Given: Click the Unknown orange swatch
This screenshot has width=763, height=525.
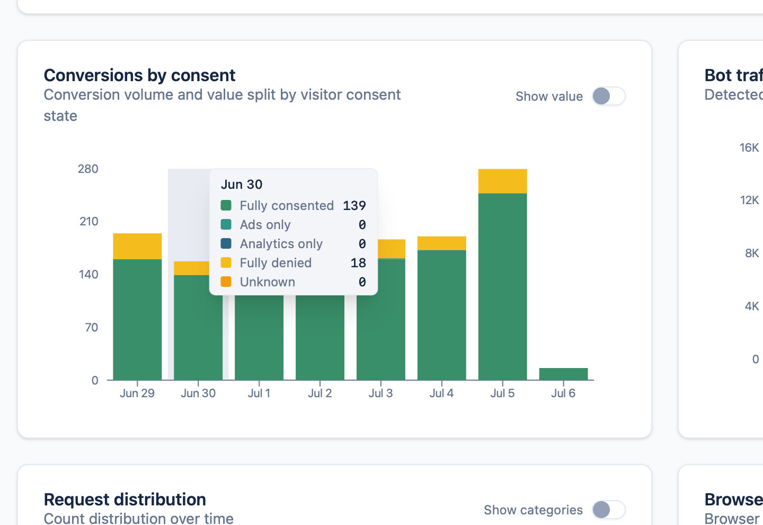Looking at the screenshot, I should 226,282.
